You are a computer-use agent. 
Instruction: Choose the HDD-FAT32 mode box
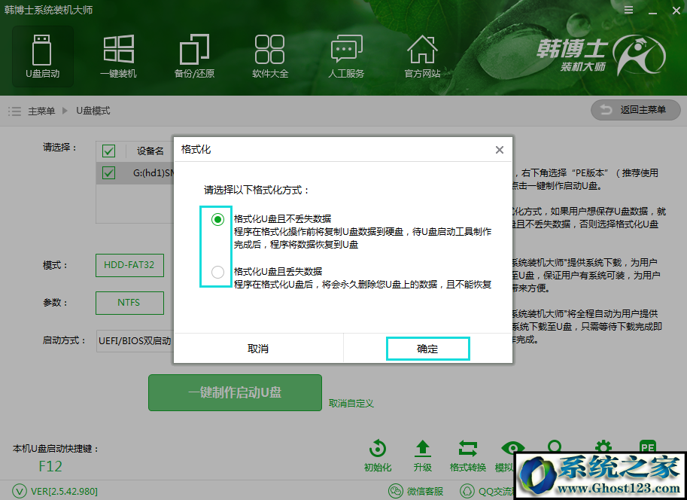tap(129, 265)
